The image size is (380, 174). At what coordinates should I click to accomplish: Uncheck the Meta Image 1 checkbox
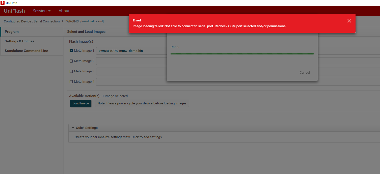tap(71, 51)
